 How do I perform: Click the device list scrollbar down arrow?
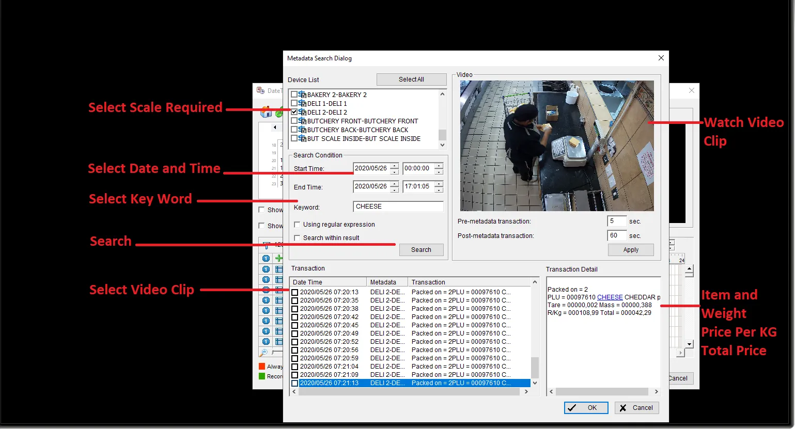442,145
